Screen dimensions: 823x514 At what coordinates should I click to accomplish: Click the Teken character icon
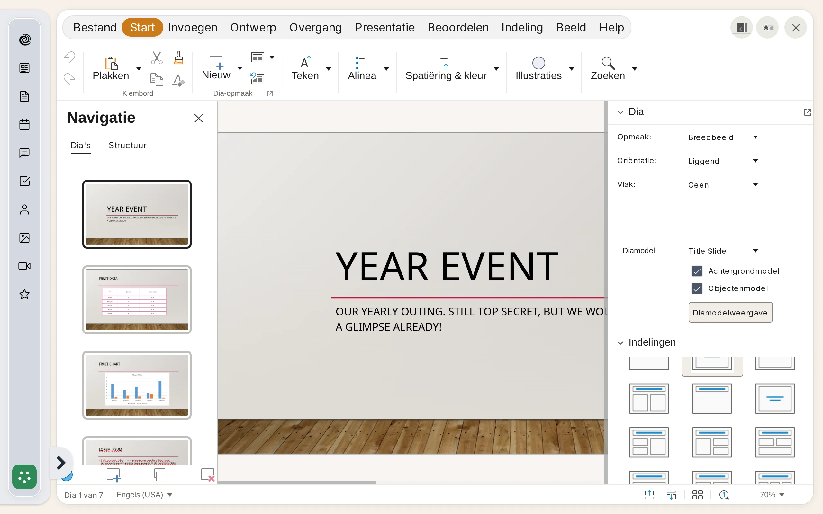click(x=305, y=63)
